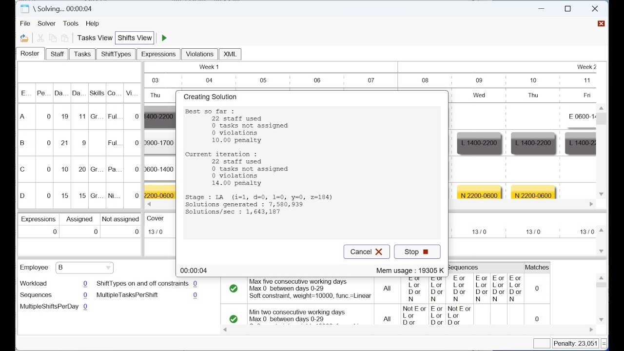
Task: Stop the solver run
Action: pos(417,252)
